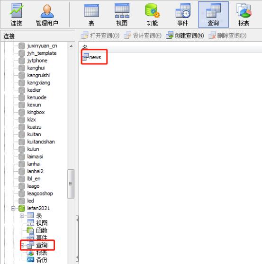Click the connection tree scrollbar thumb
The image size is (262, 264).
(x=71, y=184)
